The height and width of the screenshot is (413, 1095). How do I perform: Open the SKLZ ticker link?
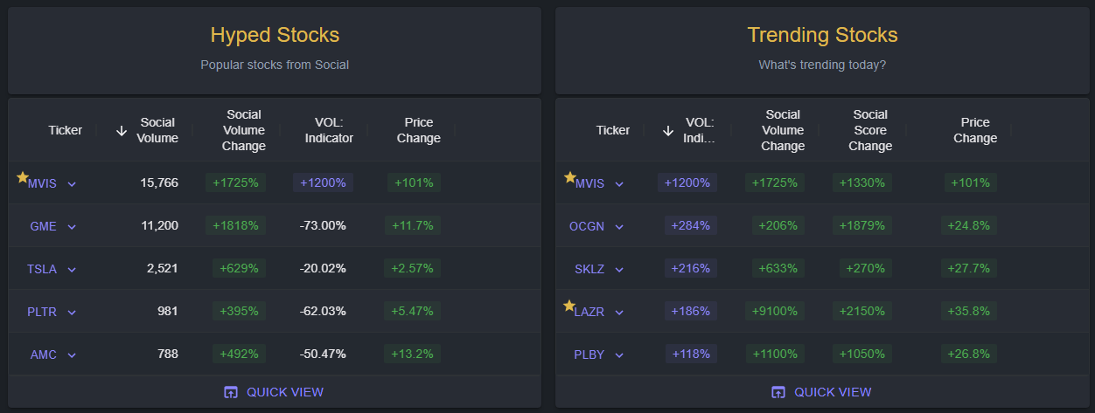coord(589,269)
